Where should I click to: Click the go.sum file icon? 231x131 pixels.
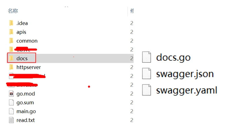click(11, 103)
